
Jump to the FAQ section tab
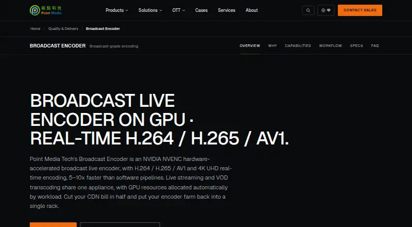coord(375,45)
